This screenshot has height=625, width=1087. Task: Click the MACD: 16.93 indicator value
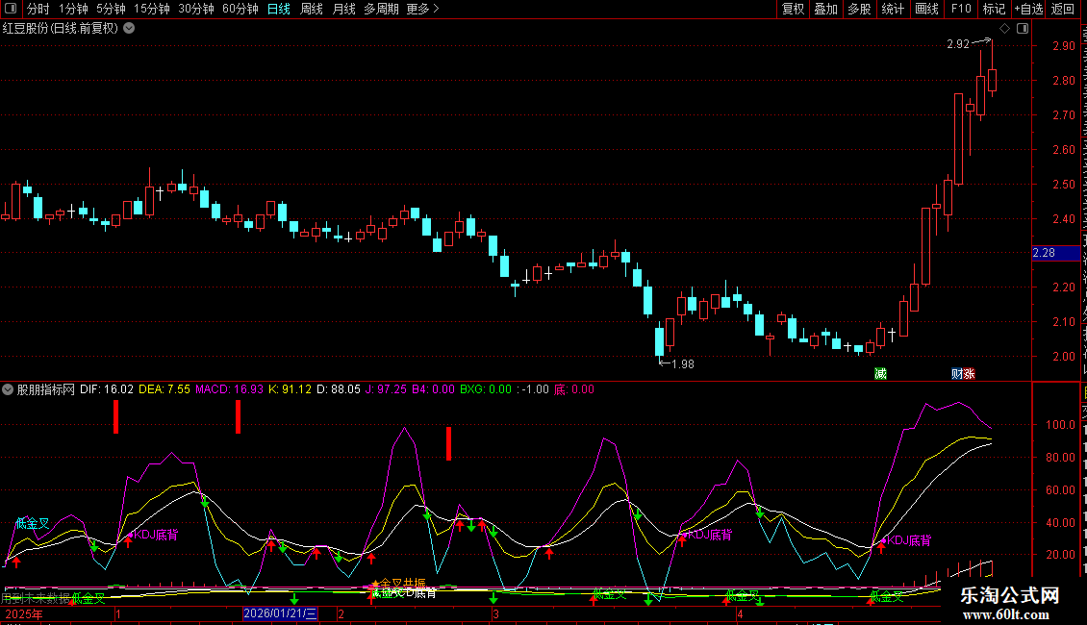click(x=230, y=389)
